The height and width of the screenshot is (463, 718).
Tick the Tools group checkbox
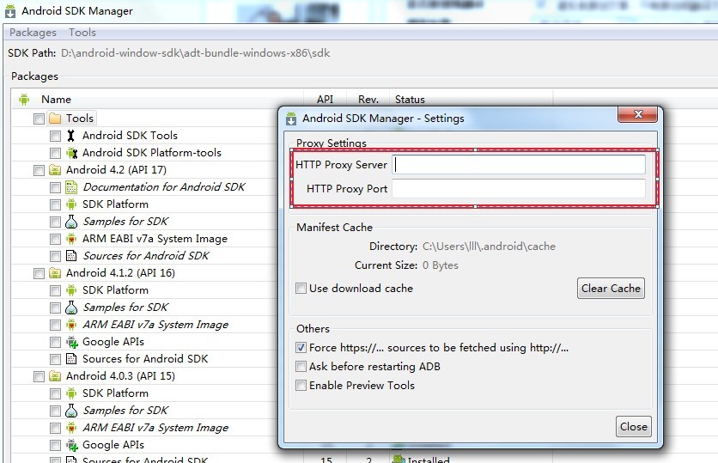(39, 119)
